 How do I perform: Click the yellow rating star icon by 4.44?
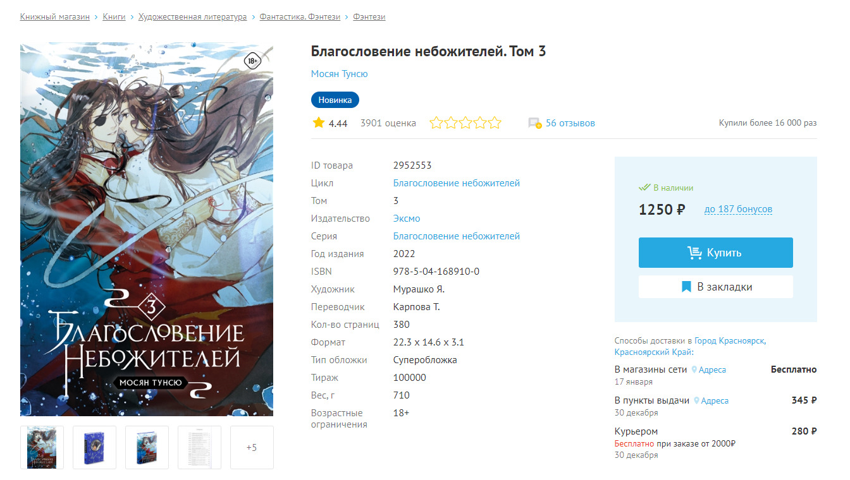(318, 123)
